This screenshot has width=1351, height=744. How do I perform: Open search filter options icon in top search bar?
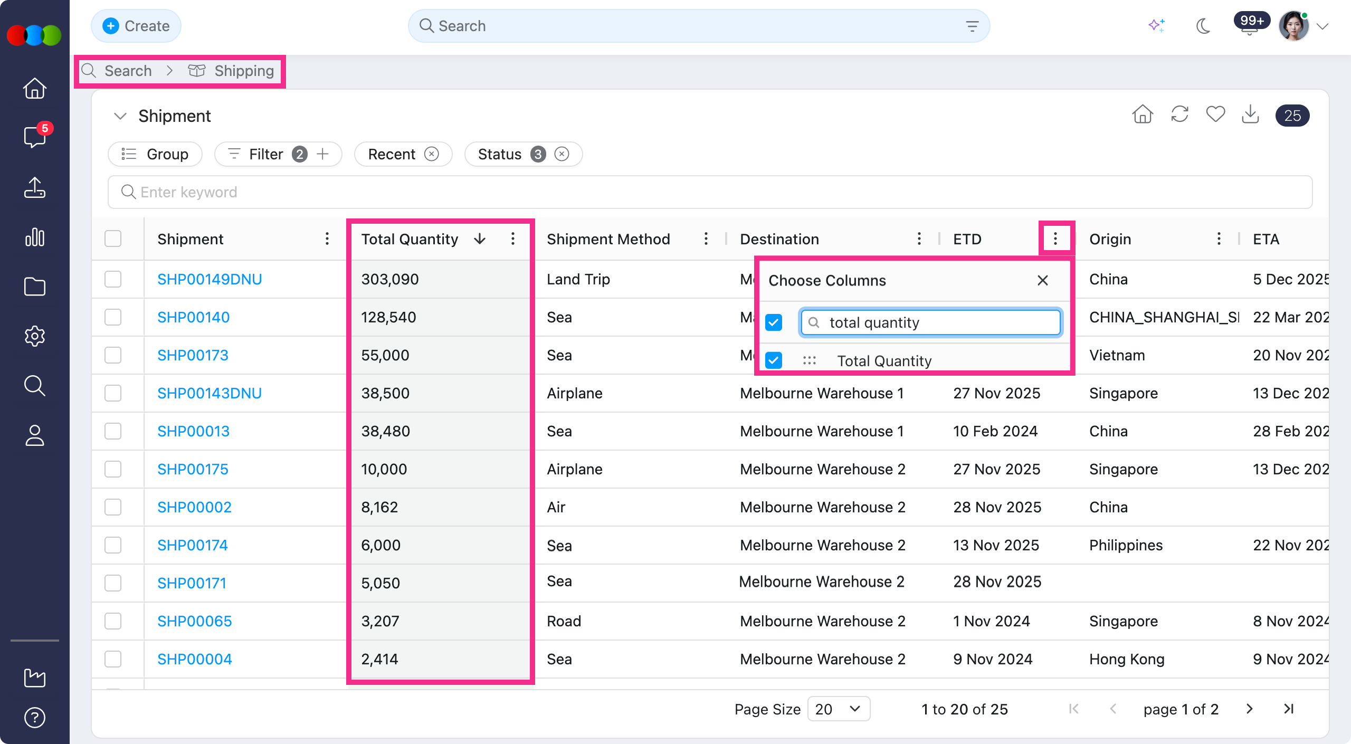pos(972,26)
